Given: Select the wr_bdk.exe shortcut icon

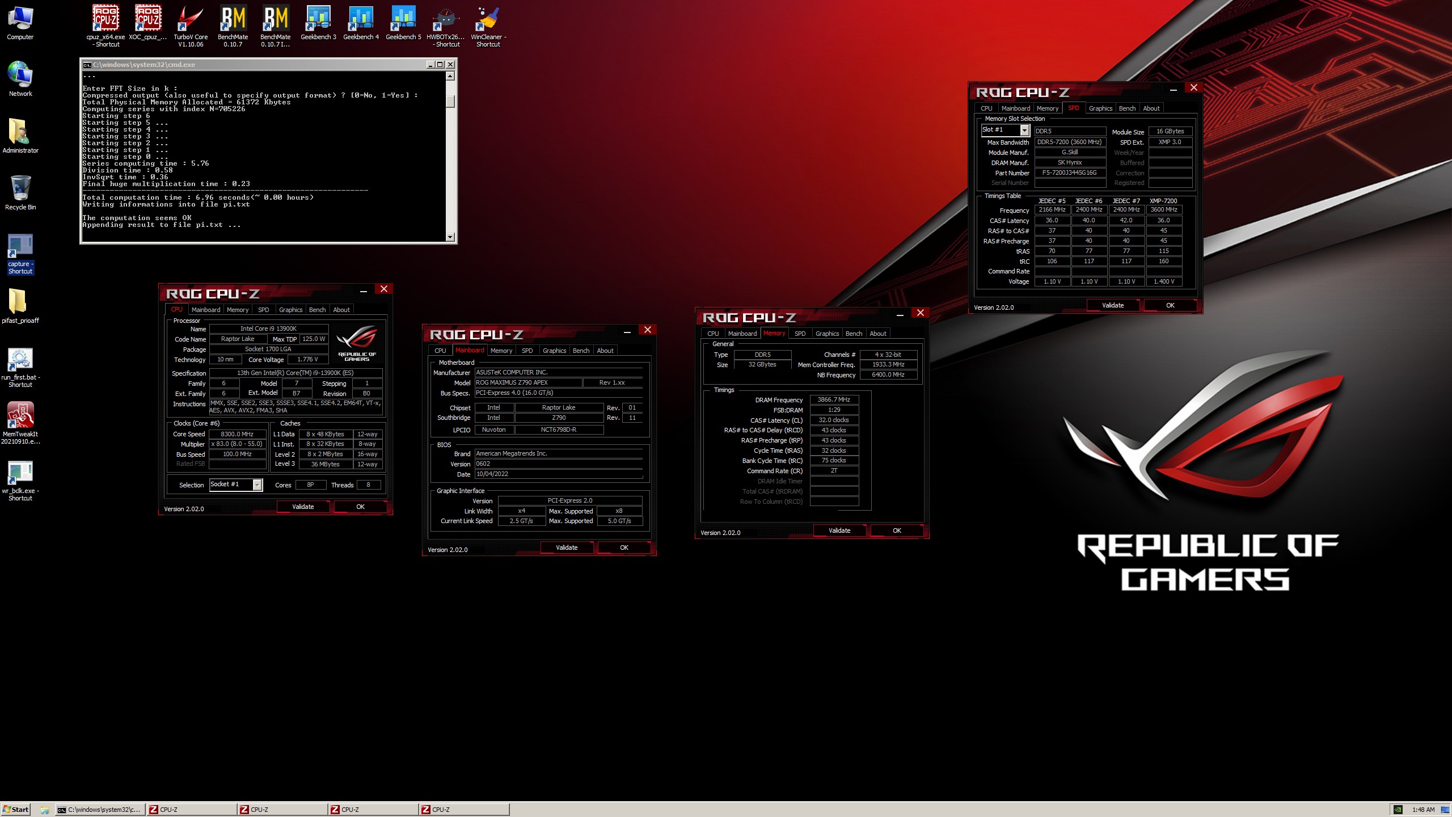Looking at the screenshot, I should 20,481.
